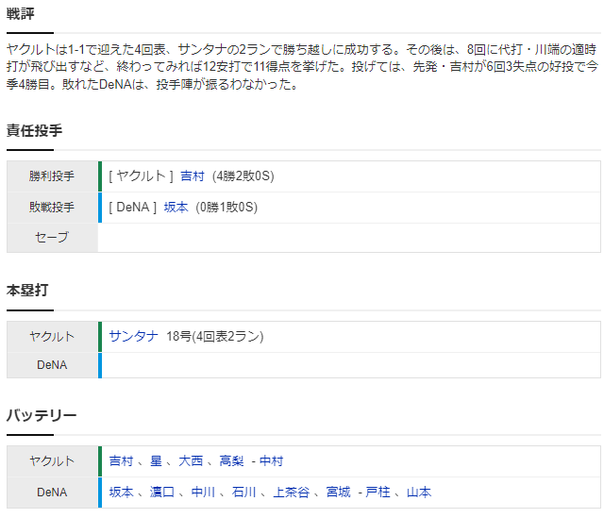
Task: Open 坂本 link in DeNA battery row
Action: (x=121, y=493)
